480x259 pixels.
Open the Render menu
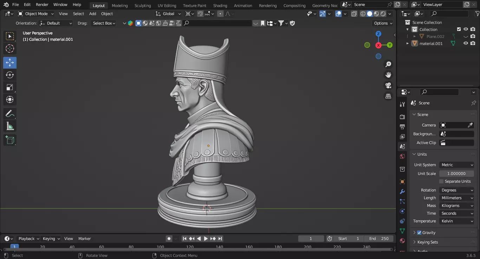(42, 5)
